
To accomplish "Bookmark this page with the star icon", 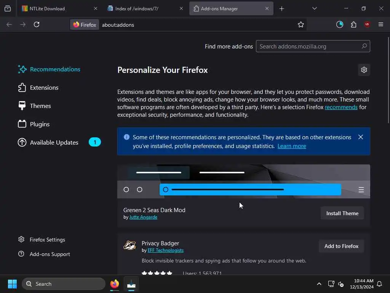I will click(301, 24).
